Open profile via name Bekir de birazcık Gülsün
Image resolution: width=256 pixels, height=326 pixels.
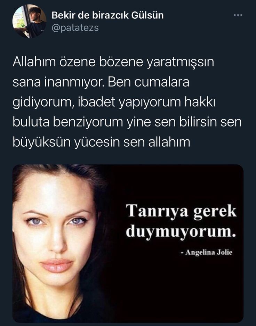coord(107,15)
